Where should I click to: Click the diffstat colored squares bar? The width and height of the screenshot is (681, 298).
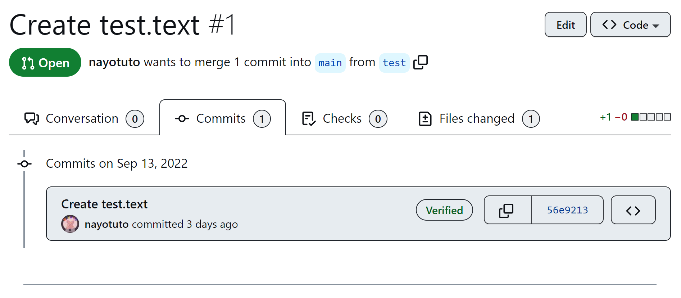click(x=651, y=117)
